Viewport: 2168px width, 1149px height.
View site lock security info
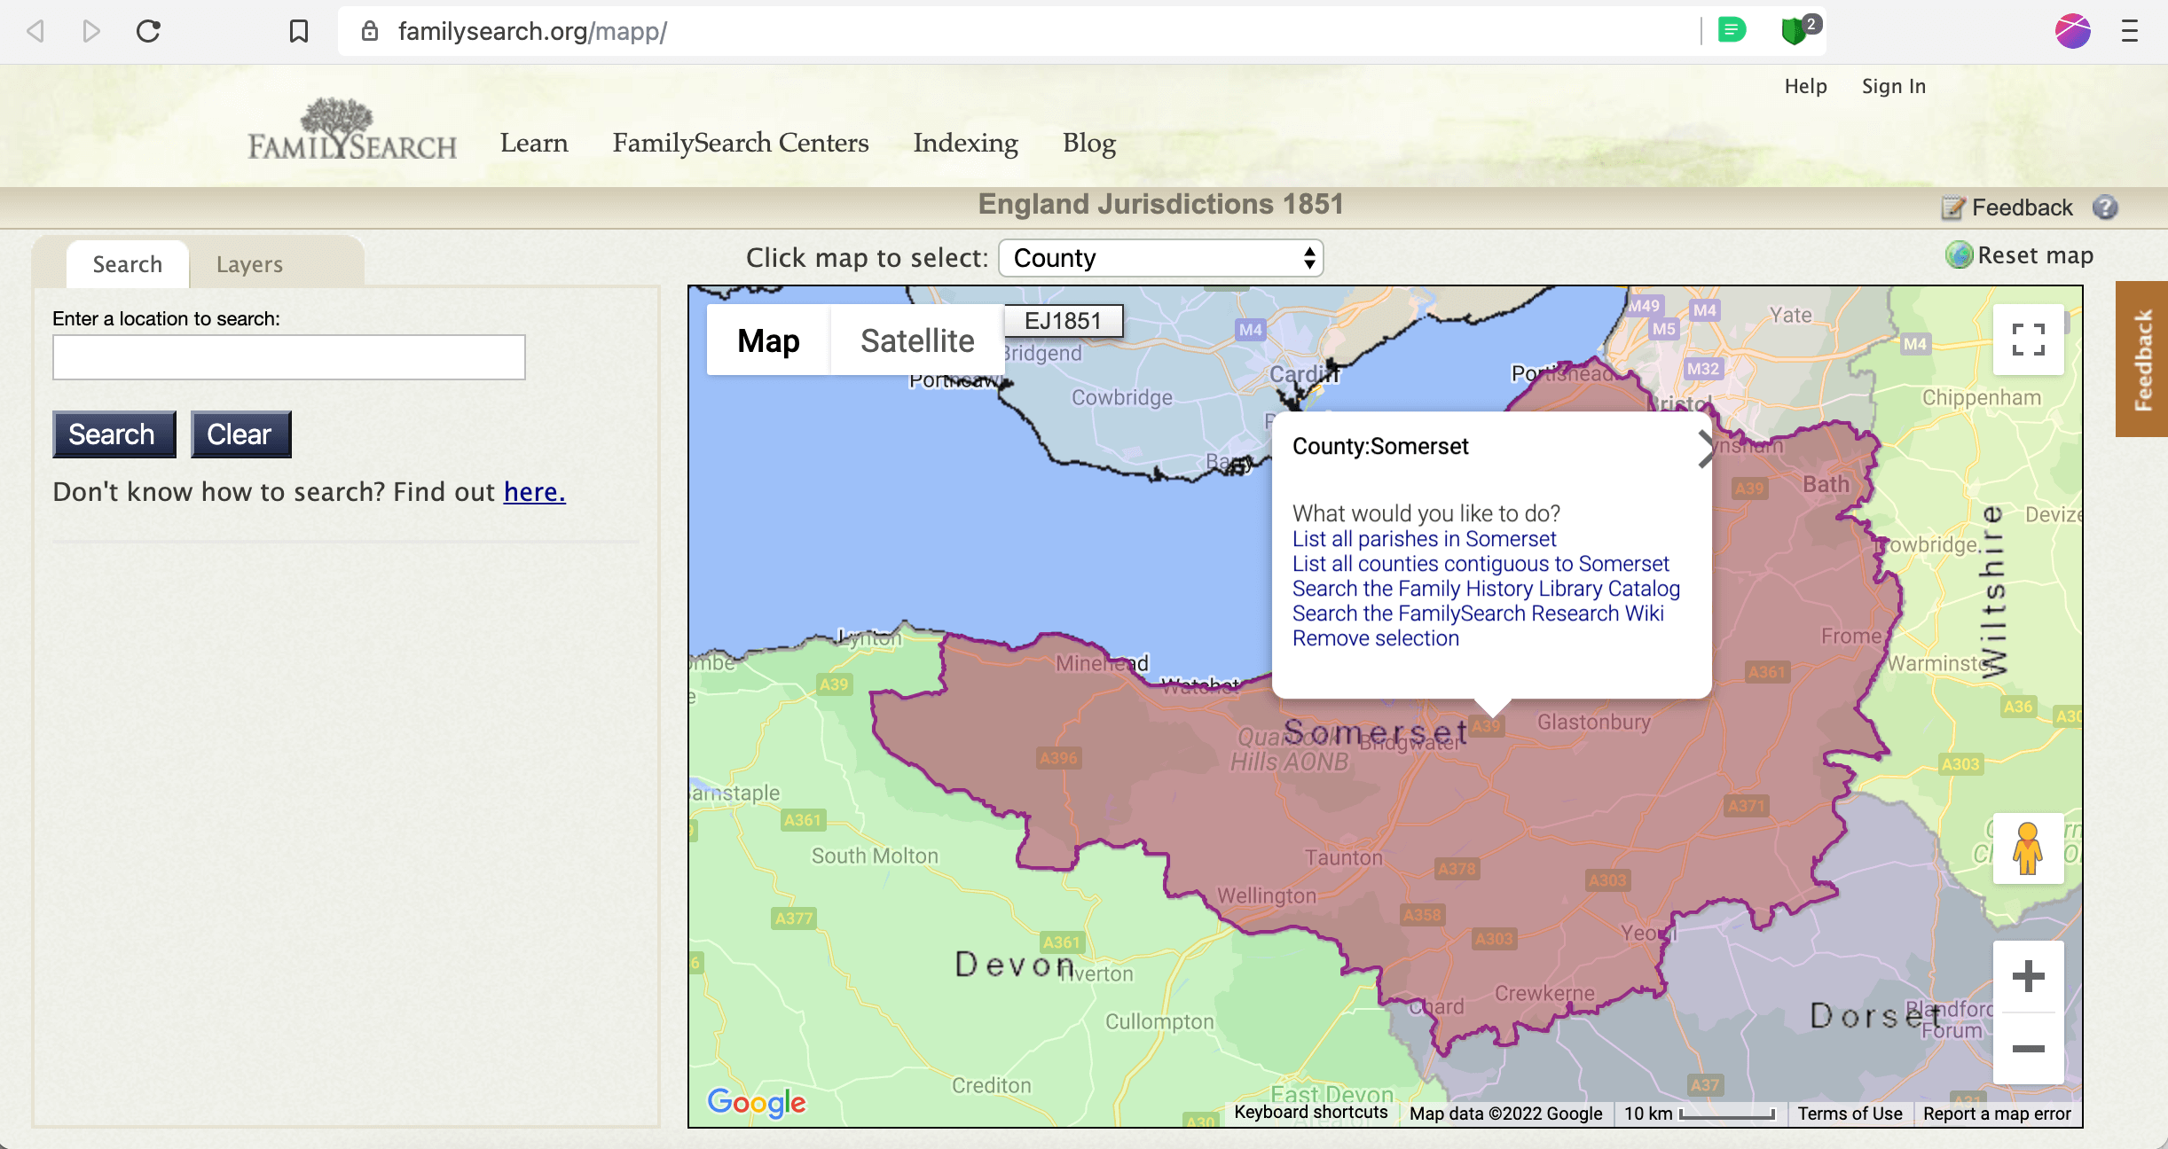pyautogui.click(x=370, y=32)
